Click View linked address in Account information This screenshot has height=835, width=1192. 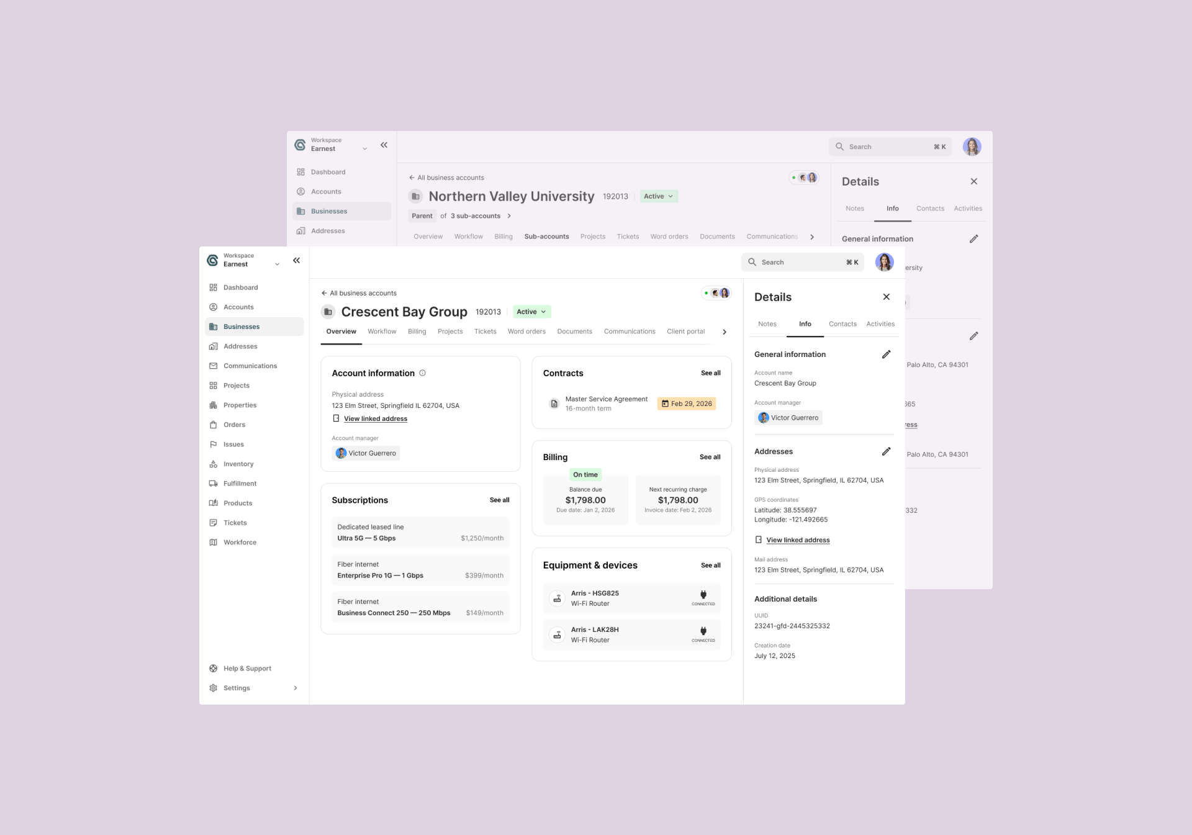375,419
